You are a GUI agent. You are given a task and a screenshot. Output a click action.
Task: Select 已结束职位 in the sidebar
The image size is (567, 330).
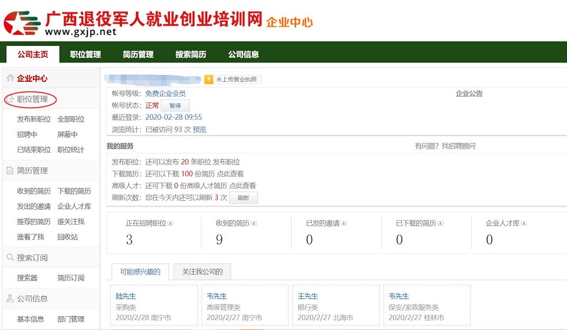click(x=34, y=150)
